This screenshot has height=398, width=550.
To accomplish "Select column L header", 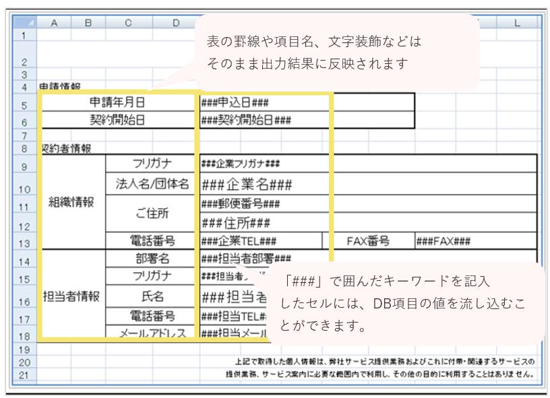I will point(517,22).
